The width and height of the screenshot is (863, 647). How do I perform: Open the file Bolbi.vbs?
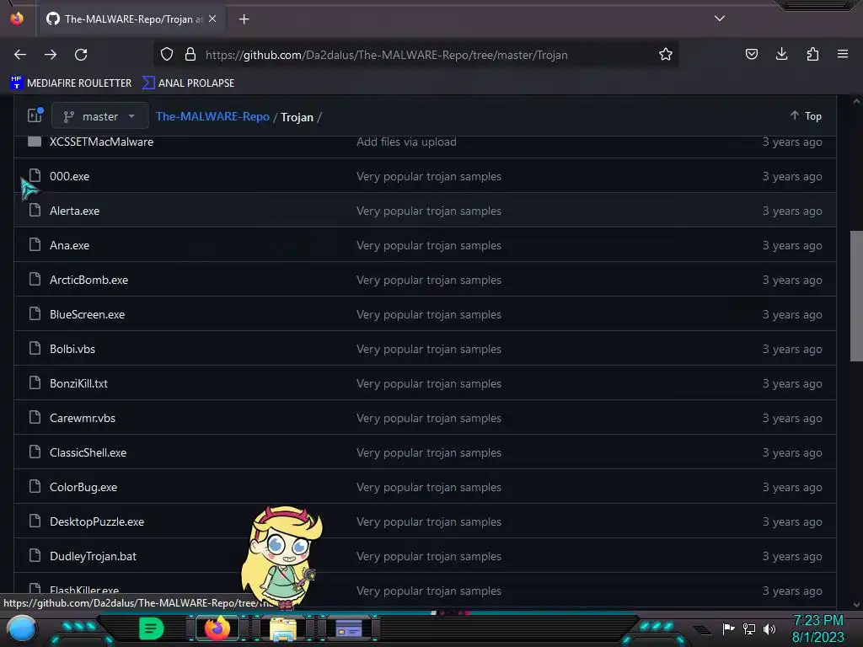[72, 350]
